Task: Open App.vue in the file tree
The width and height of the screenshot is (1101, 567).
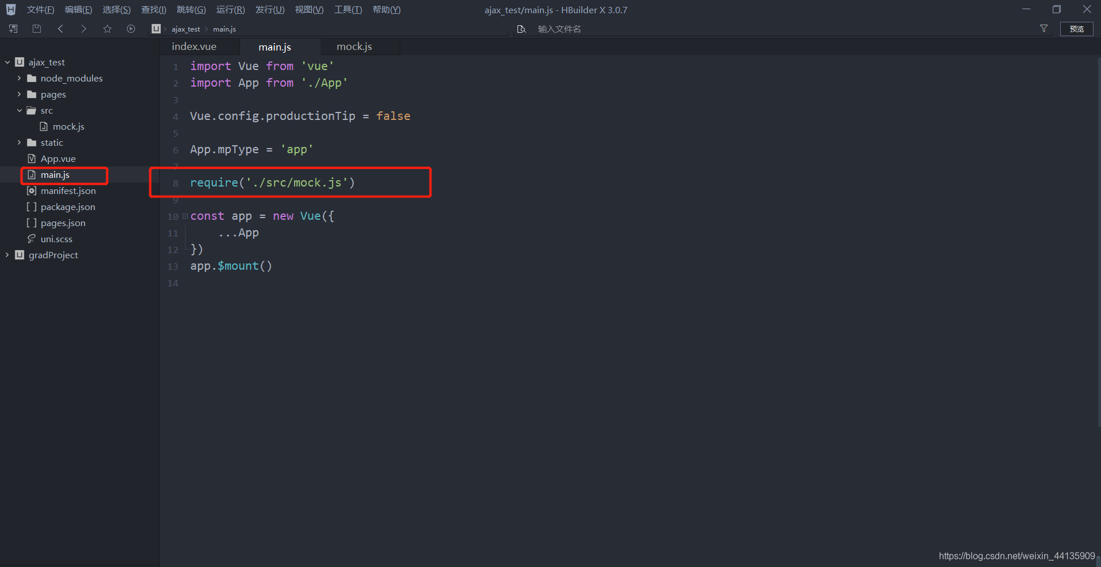Action: tap(58, 158)
